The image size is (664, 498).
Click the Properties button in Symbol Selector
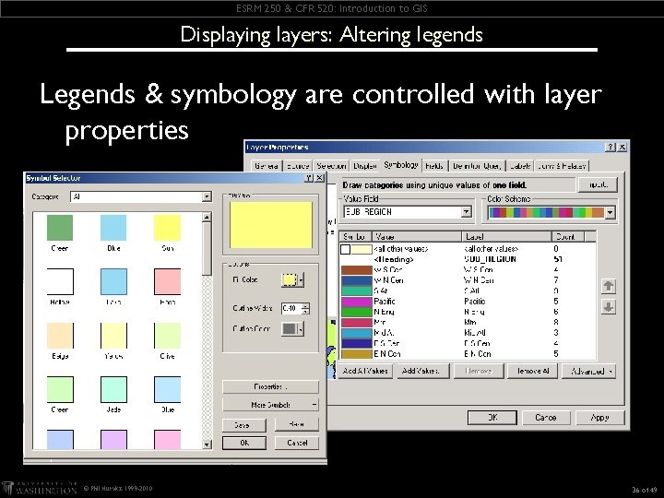(270, 386)
